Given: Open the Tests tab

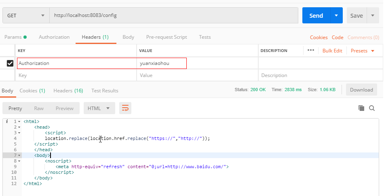Looking at the screenshot, I should [x=205, y=37].
